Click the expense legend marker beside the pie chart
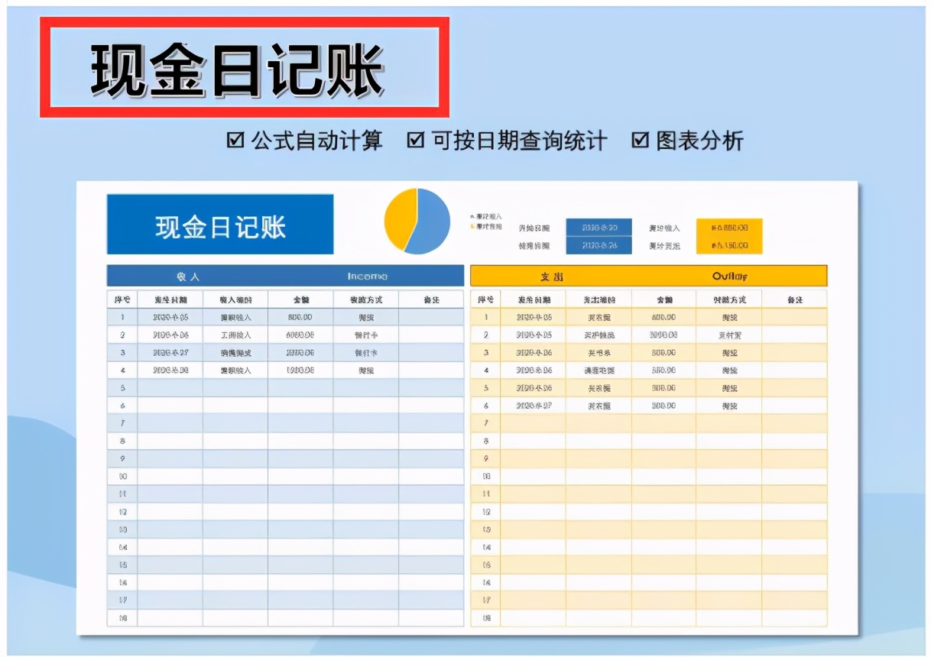The width and height of the screenshot is (931, 657). [471, 226]
